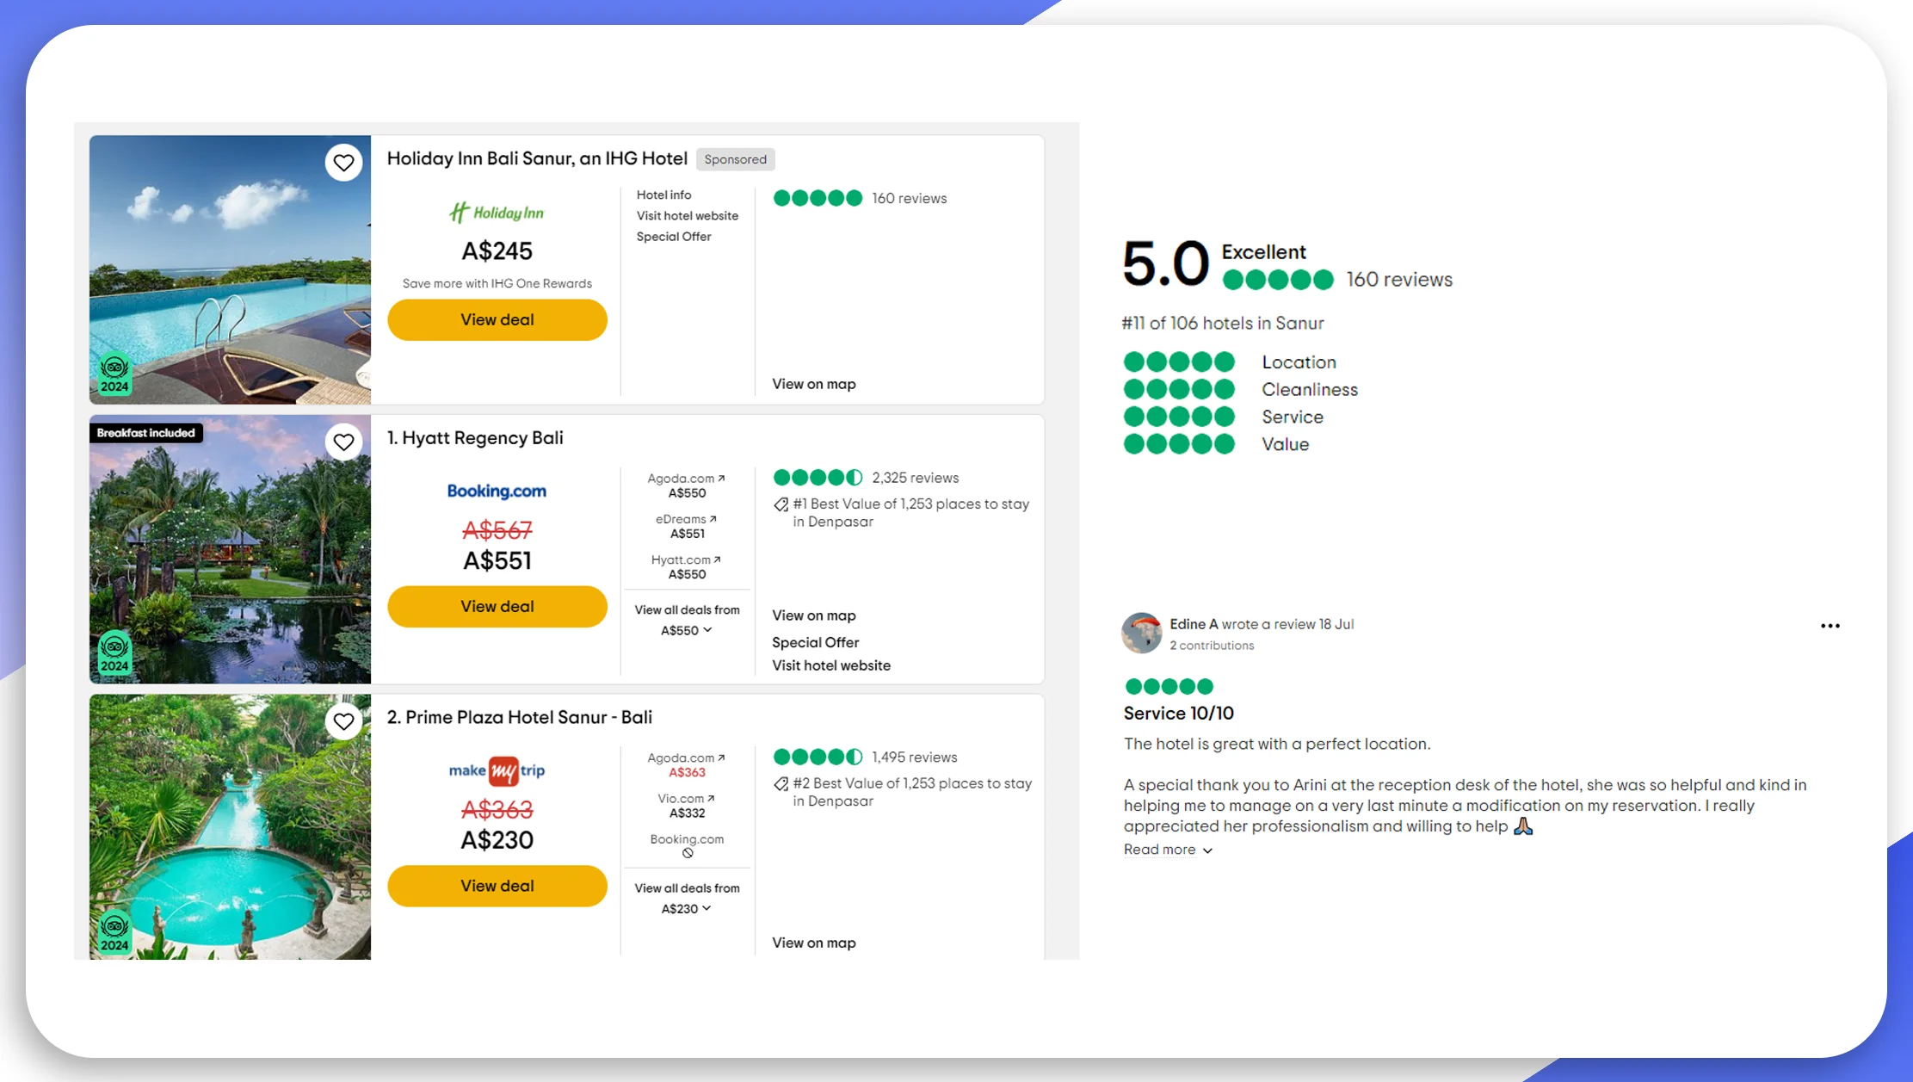Expand View all deals from A$550
This screenshot has height=1082, width=1913.
pyautogui.click(x=687, y=621)
